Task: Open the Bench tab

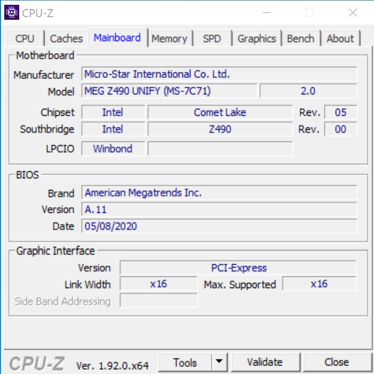Action: coord(300,38)
